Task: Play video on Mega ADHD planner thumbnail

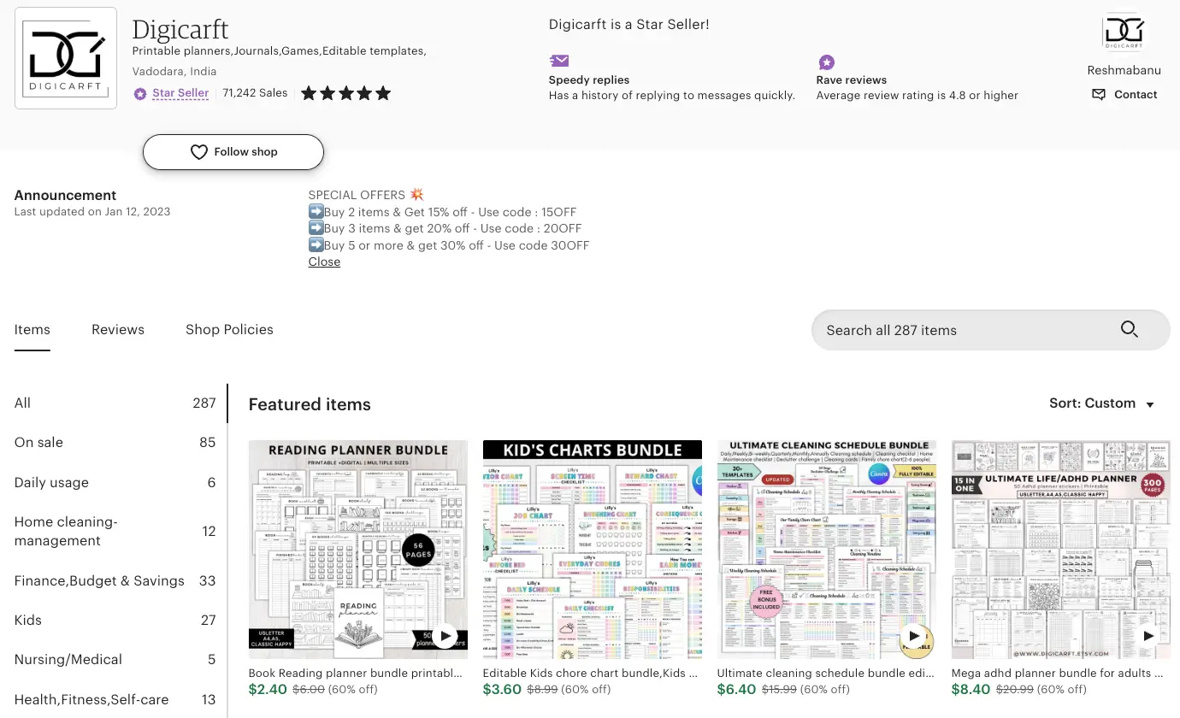Action: [1148, 636]
